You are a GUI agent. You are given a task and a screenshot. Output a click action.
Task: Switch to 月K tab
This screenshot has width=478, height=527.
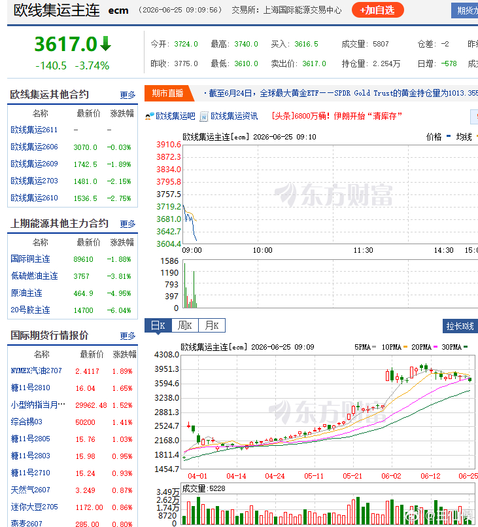point(212,325)
